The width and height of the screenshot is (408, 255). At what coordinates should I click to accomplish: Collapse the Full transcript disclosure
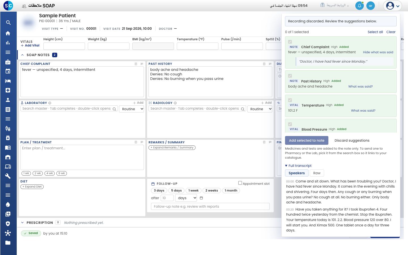[x=298, y=166]
